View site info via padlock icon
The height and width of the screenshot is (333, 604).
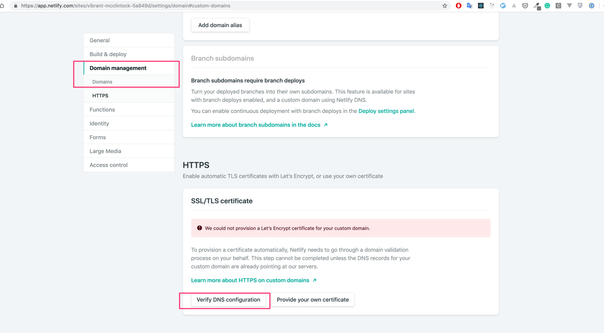point(15,6)
